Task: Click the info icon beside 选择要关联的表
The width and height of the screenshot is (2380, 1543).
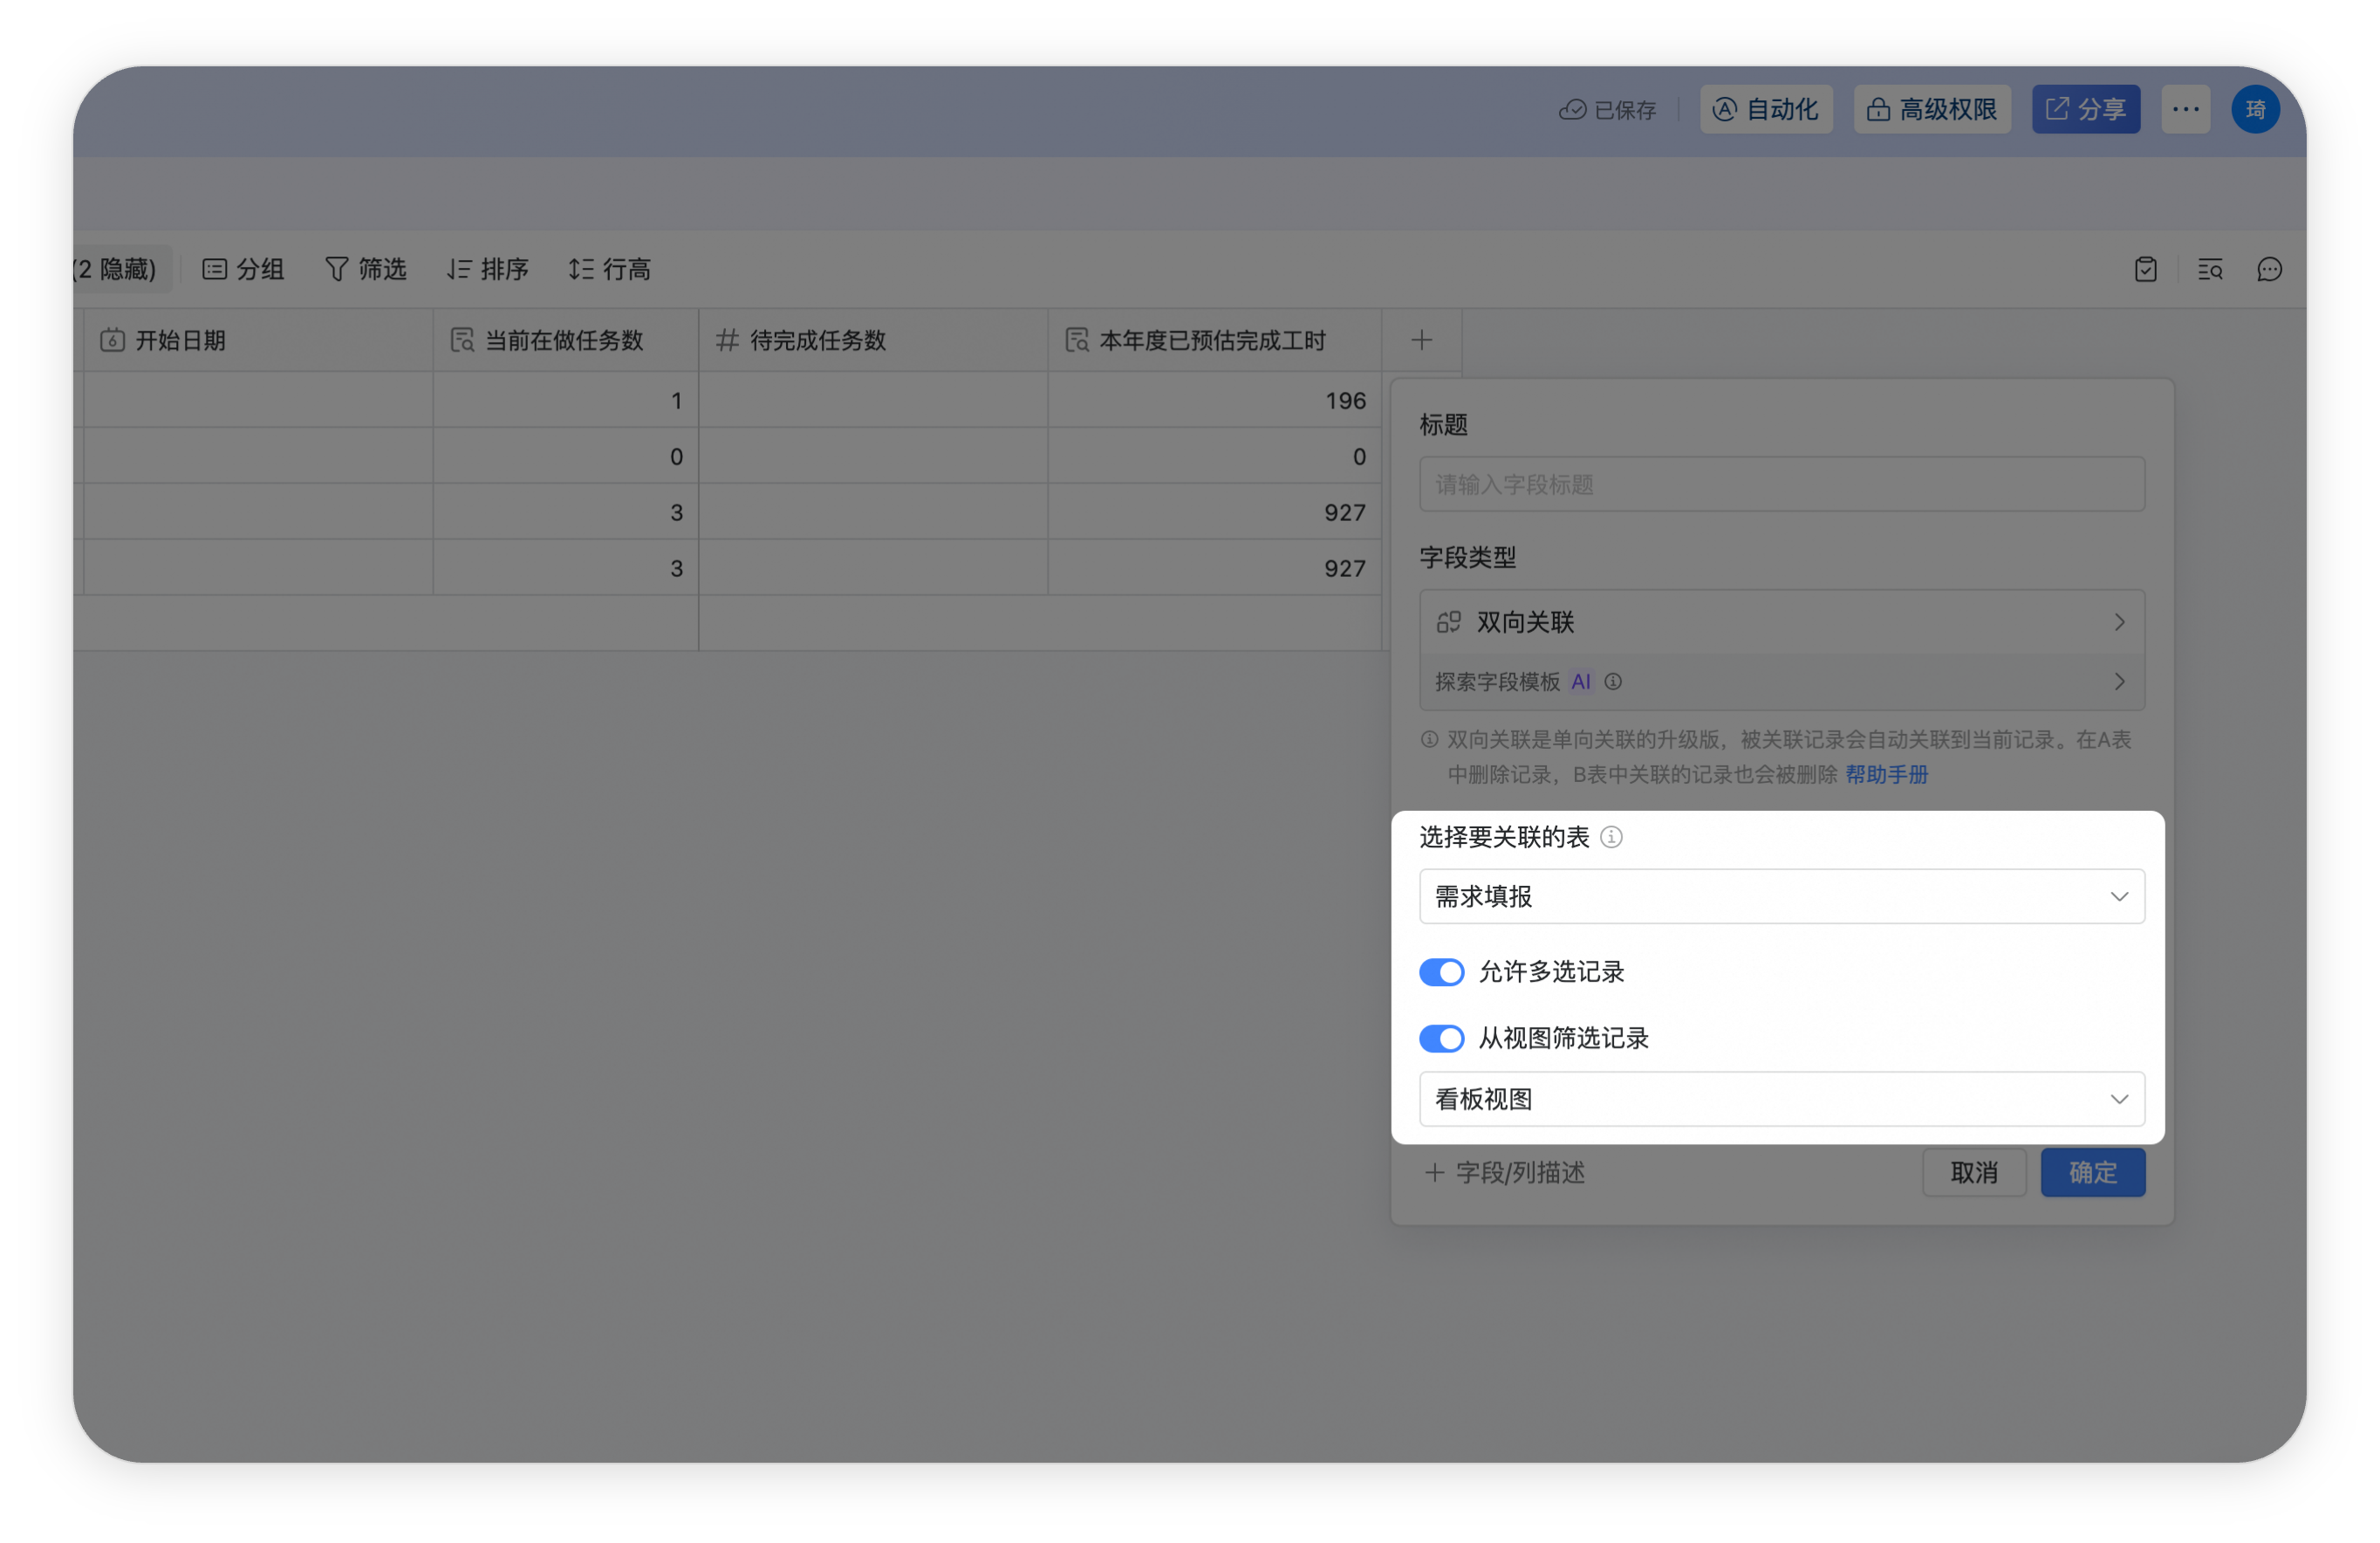Action: [x=1611, y=837]
